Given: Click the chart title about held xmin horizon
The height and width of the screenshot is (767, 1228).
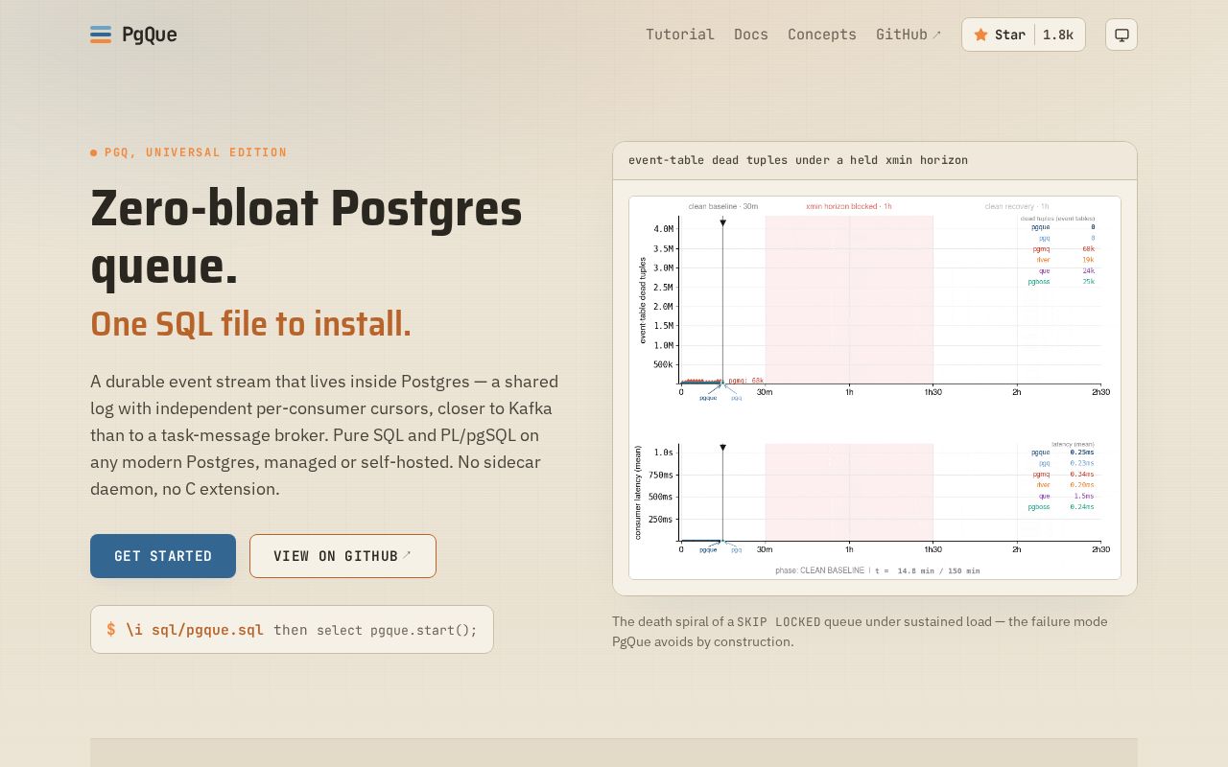Looking at the screenshot, I should [798, 160].
